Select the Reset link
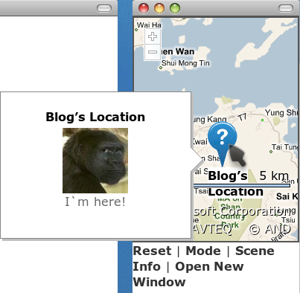Screen dimensions: 300x293 click(152, 251)
